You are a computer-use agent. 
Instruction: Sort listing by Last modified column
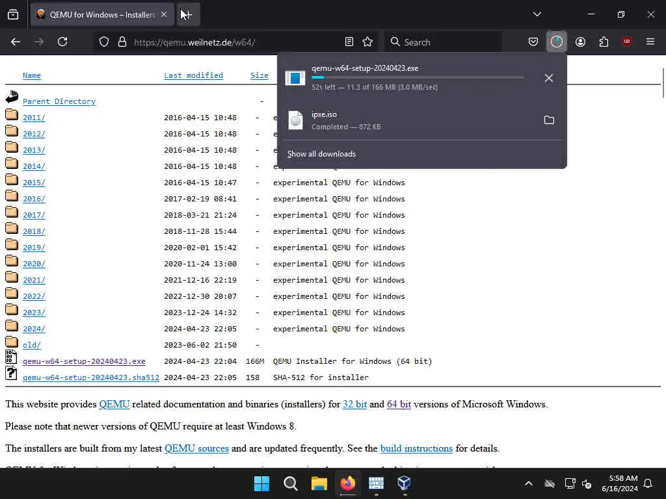(x=193, y=75)
